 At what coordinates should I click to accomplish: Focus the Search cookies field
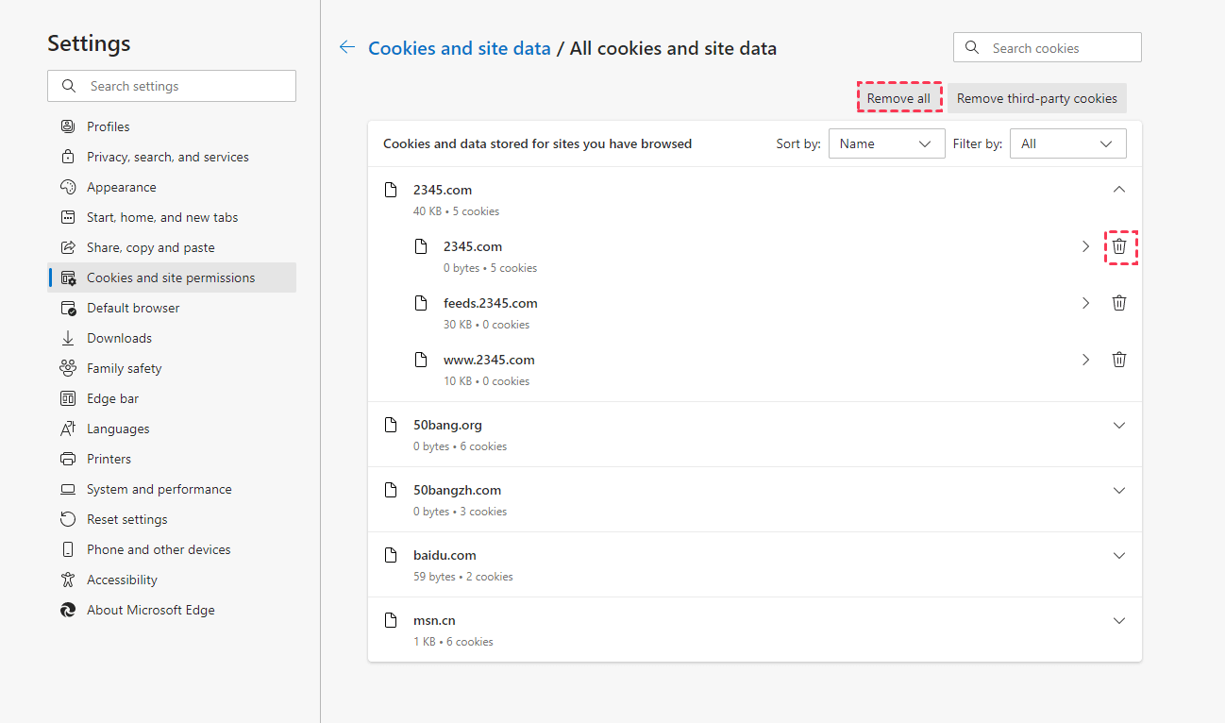[x=1057, y=48]
